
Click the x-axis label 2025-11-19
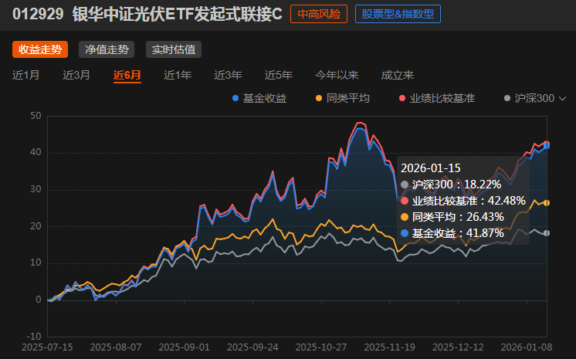pos(390,347)
